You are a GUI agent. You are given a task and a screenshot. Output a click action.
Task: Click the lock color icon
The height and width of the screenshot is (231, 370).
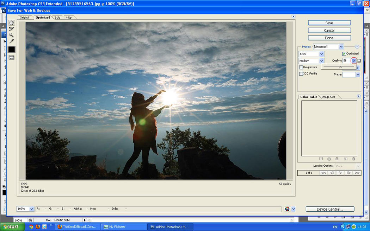coord(337,159)
